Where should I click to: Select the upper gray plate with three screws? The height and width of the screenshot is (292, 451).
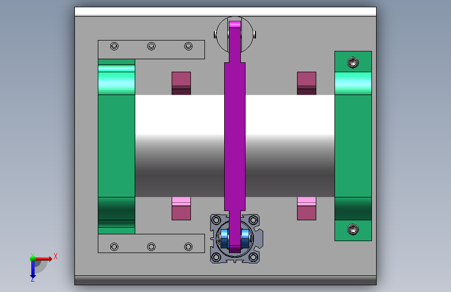pos(151,49)
